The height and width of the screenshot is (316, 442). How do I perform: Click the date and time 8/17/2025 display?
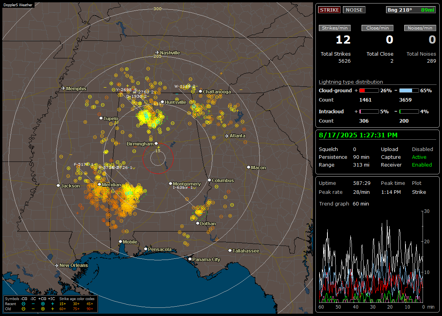pos(358,135)
